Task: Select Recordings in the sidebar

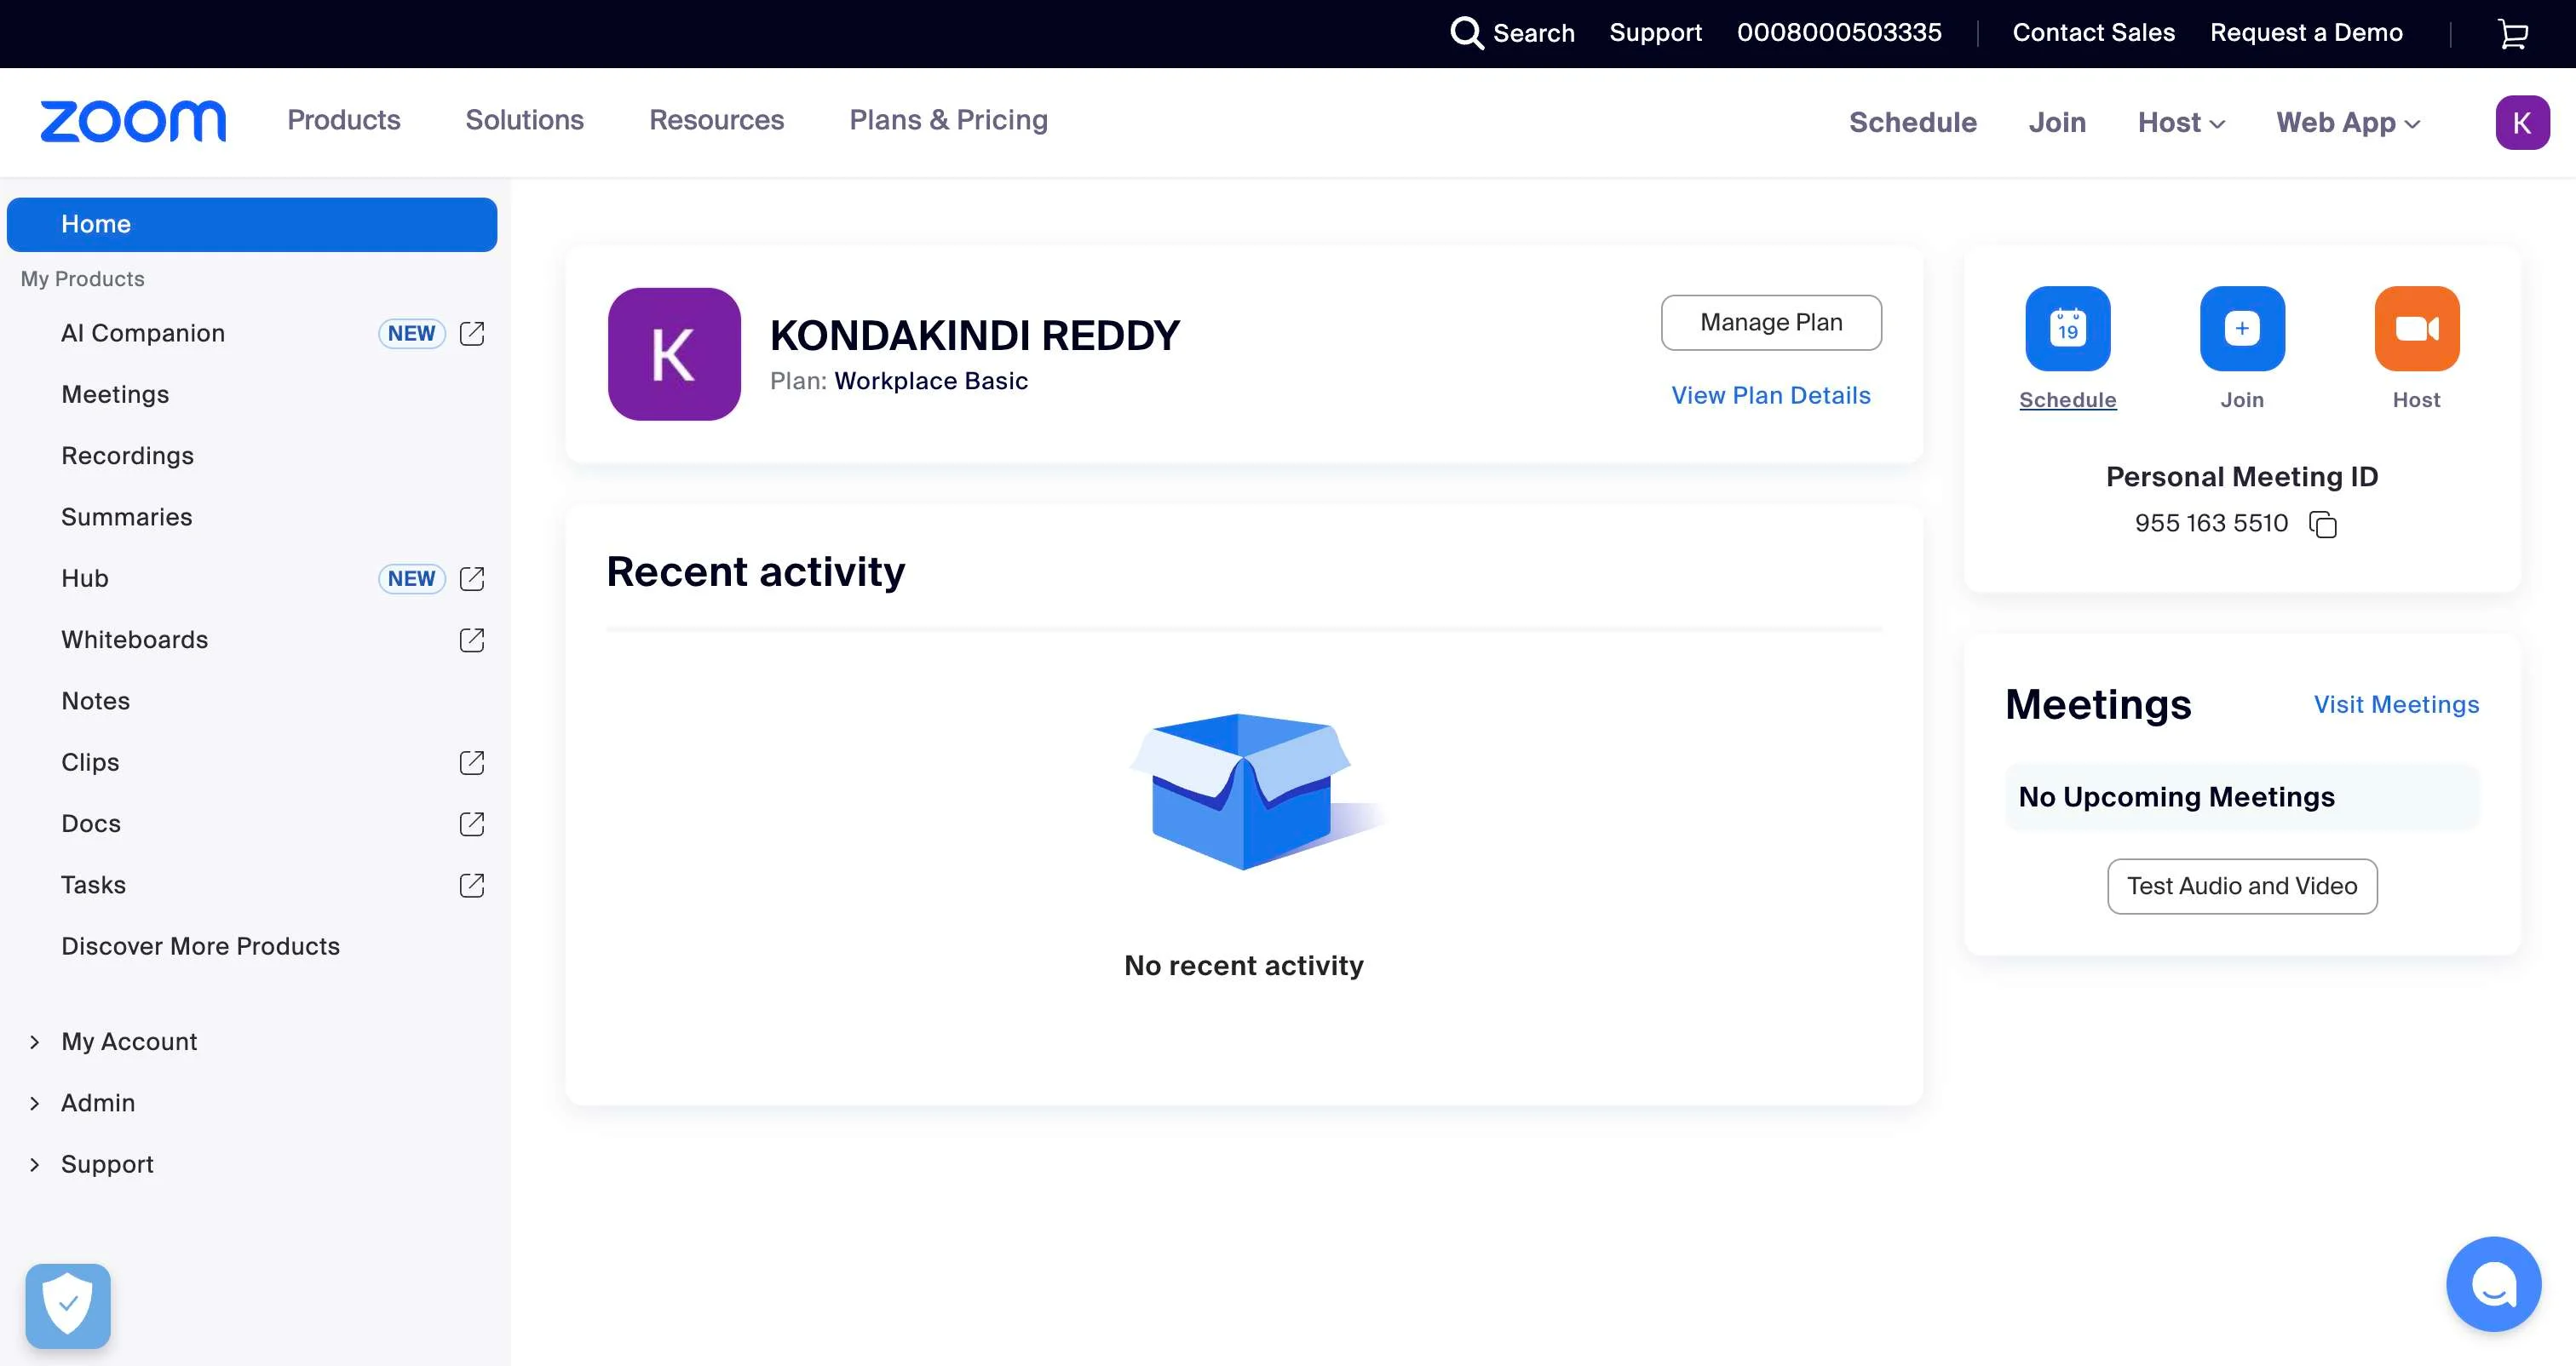Action: coord(127,456)
